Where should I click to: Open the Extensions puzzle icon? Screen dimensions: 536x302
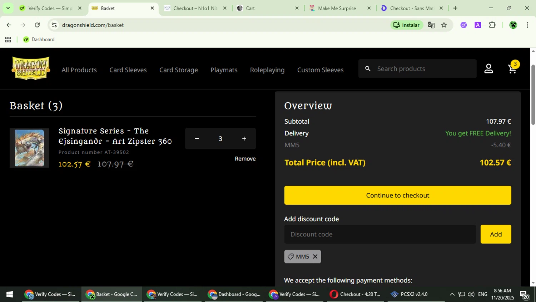point(492,25)
